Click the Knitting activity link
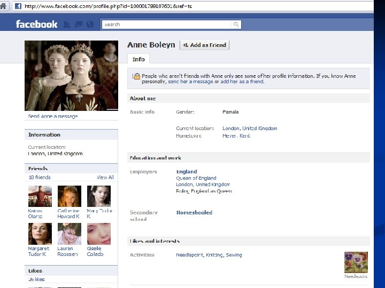Screen dimensions: 385x288 214,255
